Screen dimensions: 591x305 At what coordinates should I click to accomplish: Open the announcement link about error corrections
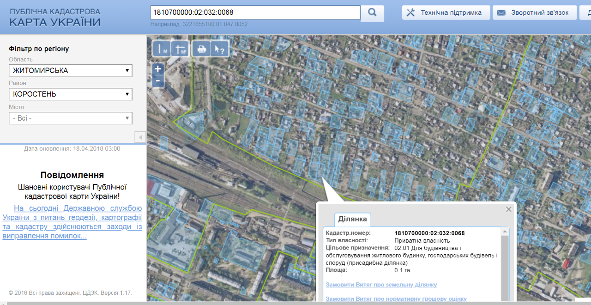[72, 222]
